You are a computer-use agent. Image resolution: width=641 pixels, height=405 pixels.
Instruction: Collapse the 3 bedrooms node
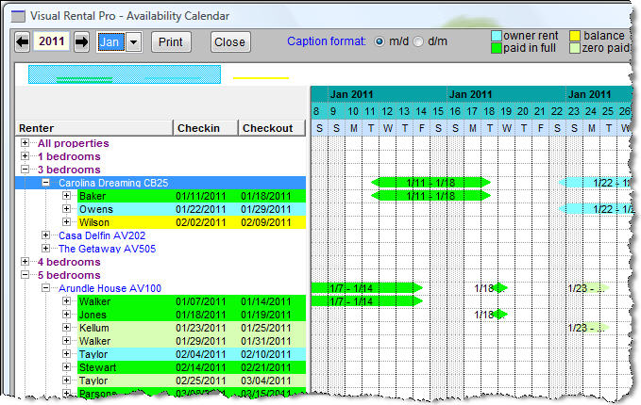[x=25, y=170]
